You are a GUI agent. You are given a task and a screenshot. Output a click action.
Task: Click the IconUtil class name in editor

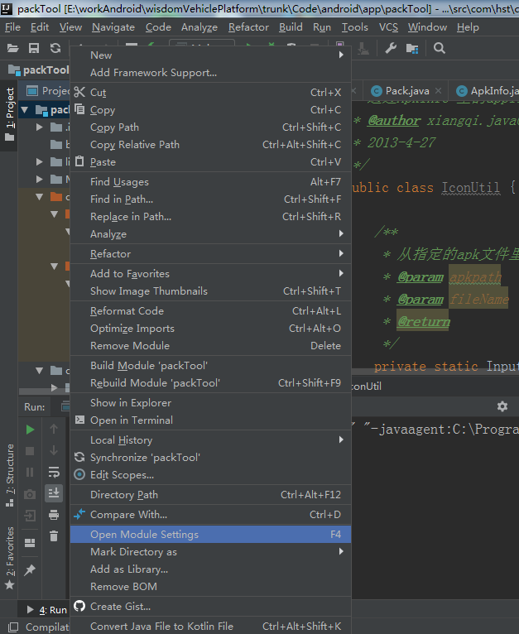pos(470,188)
